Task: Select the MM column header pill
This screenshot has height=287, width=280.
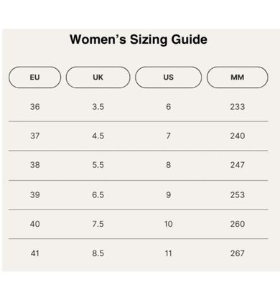Action: click(238, 77)
